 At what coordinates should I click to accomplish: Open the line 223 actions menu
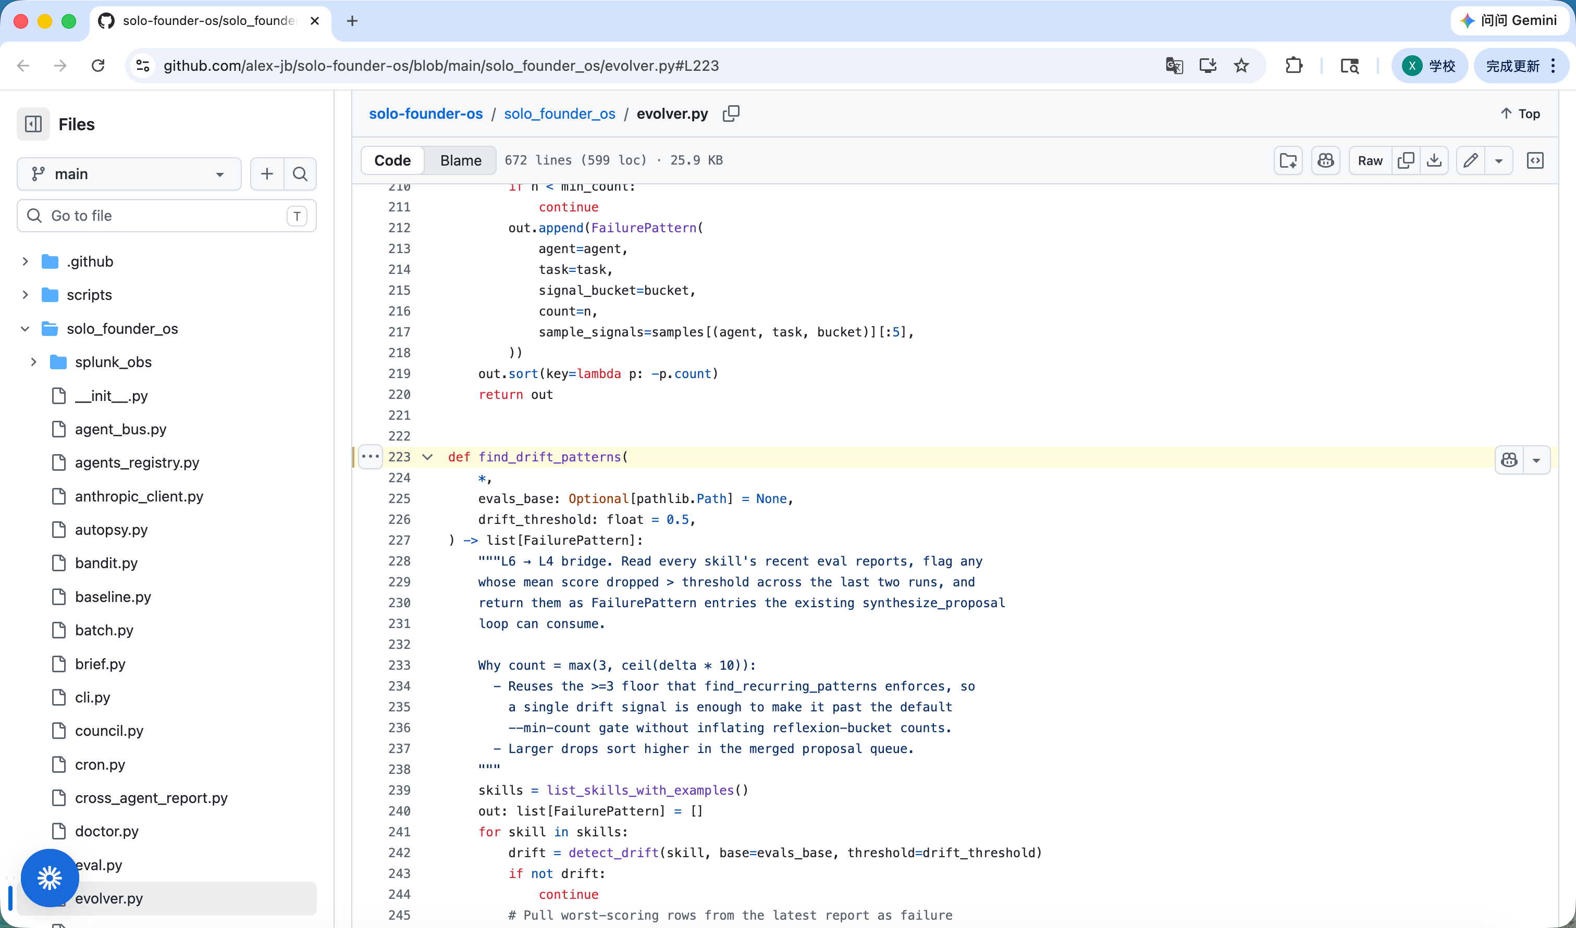371,457
